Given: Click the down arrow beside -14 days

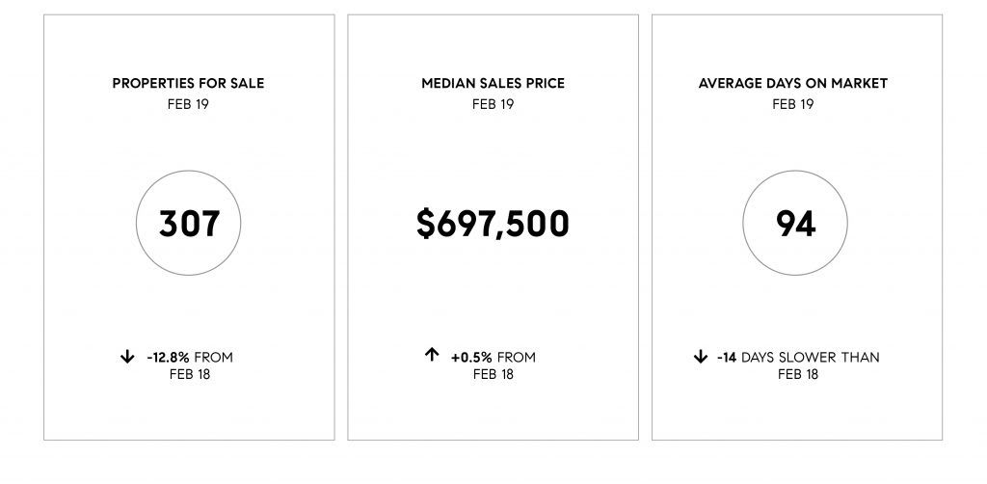Looking at the screenshot, I should [x=701, y=358].
